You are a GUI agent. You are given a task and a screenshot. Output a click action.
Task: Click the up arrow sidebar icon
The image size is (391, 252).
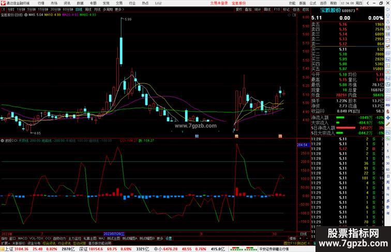coord(388,16)
